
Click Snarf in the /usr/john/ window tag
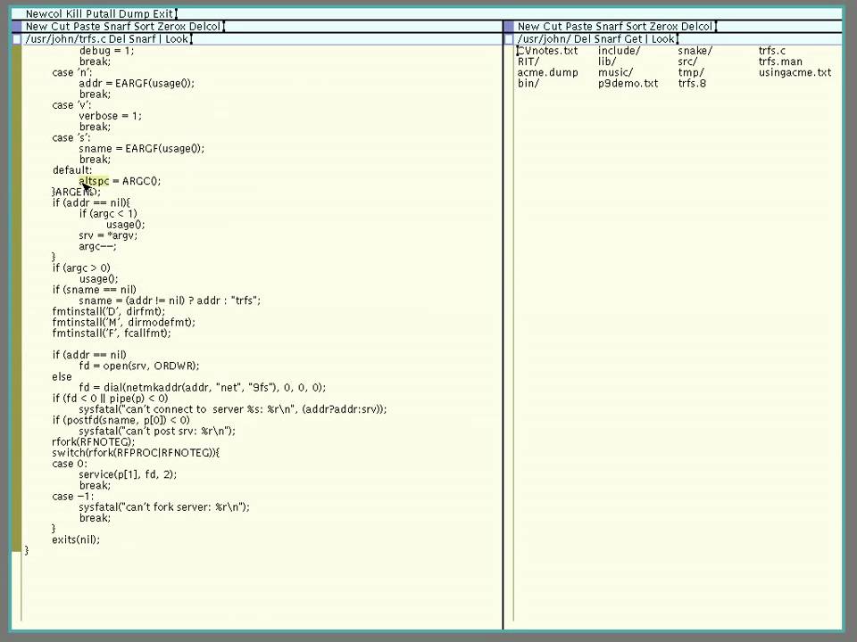pyautogui.click(x=607, y=39)
